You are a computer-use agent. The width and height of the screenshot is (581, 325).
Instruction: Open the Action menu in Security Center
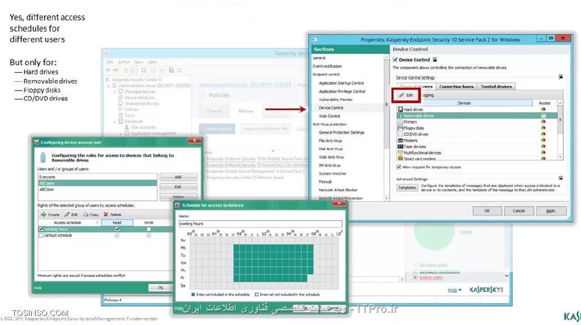click(124, 62)
